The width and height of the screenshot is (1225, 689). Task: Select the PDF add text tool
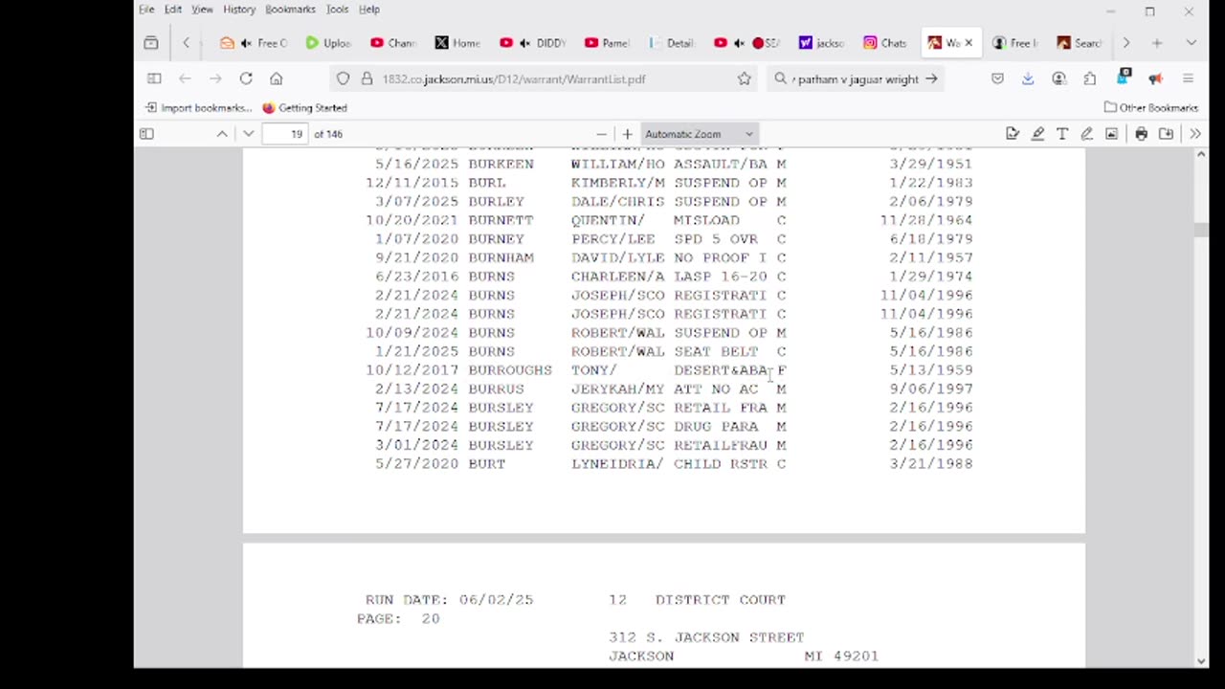pos(1062,134)
